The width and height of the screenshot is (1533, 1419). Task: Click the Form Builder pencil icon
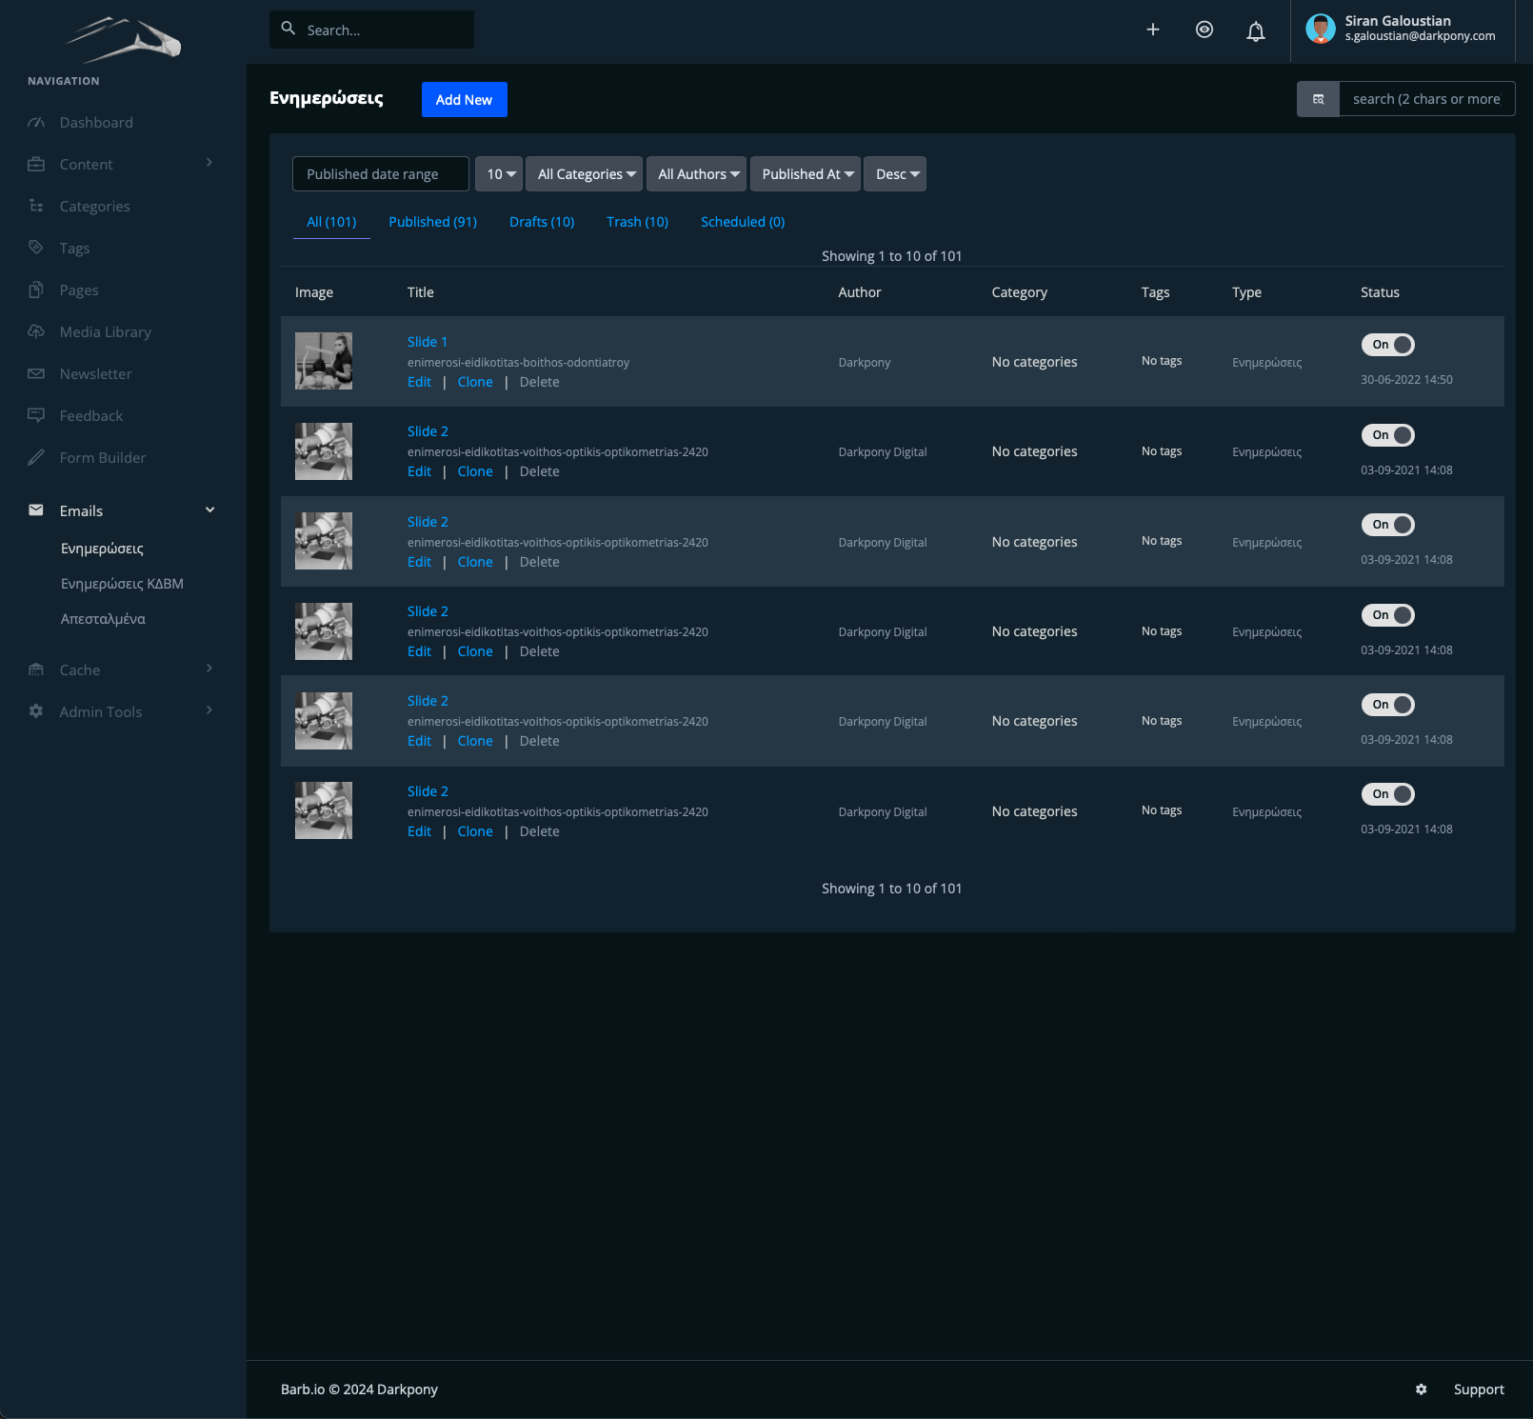coord(36,457)
